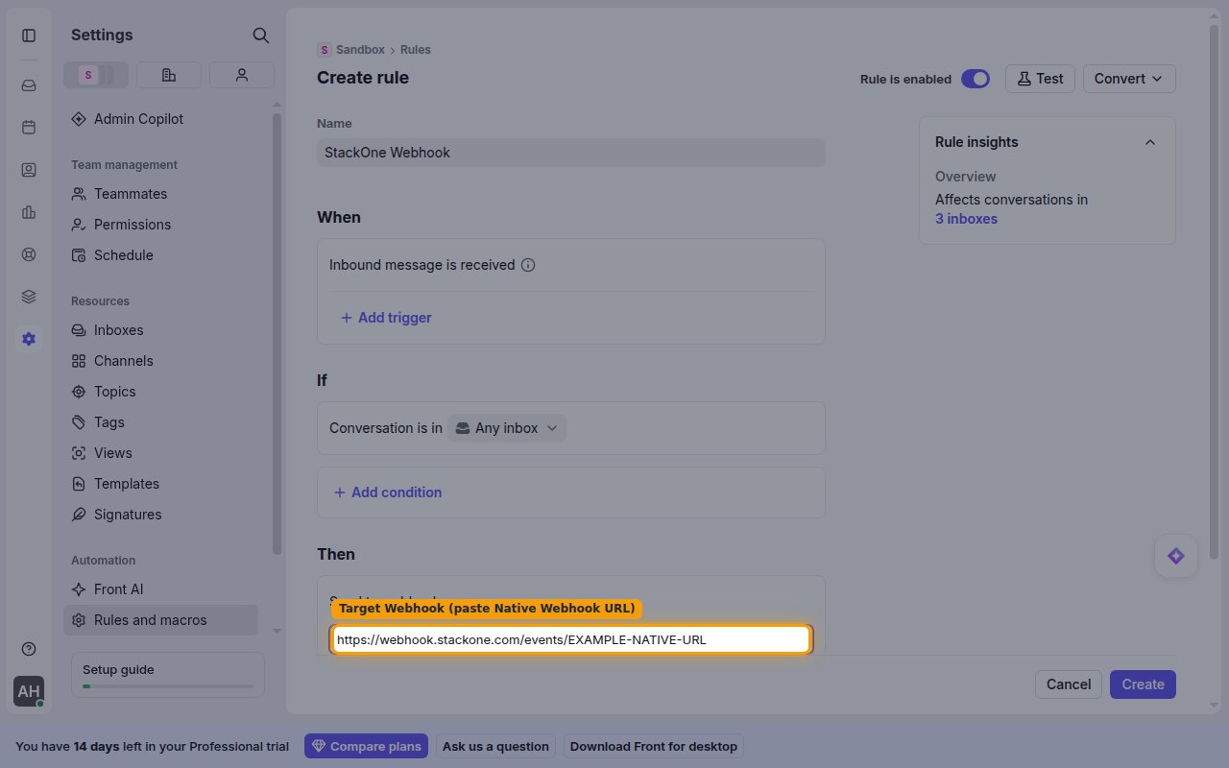Switch to Sandbox workspace settings tab

click(96, 75)
